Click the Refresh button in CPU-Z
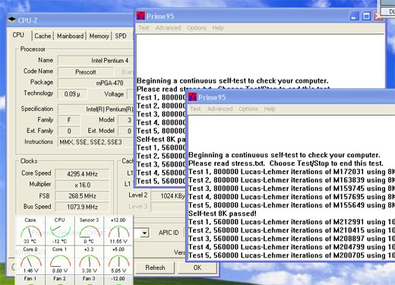Image resolution: width=395 pixels, height=285 pixels. click(155, 268)
